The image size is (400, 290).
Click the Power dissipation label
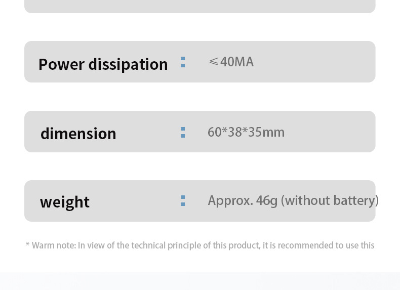(103, 64)
